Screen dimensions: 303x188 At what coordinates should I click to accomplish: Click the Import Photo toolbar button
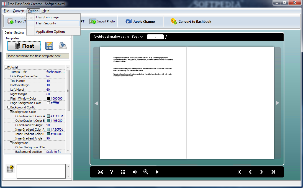102,21
